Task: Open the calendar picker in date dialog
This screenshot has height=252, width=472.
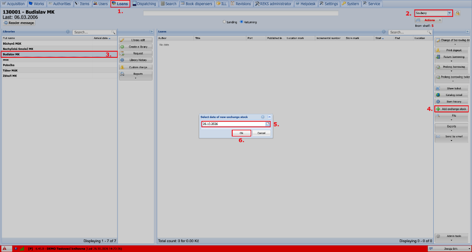Action: tap(267, 124)
